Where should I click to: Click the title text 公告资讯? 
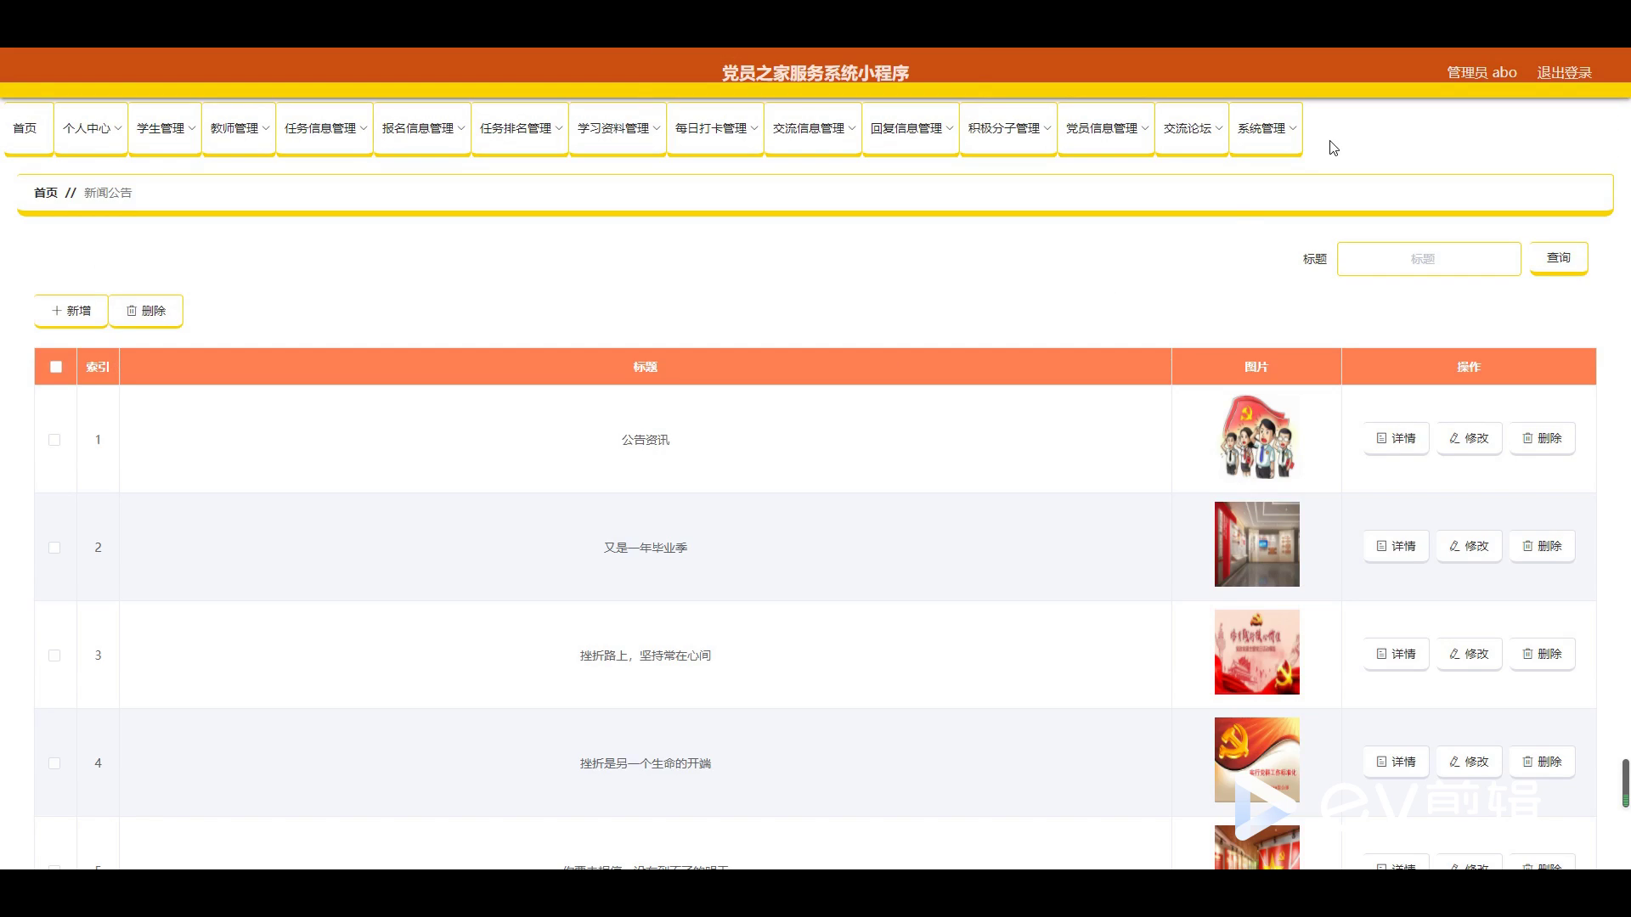pyautogui.click(x=645, y=440)
